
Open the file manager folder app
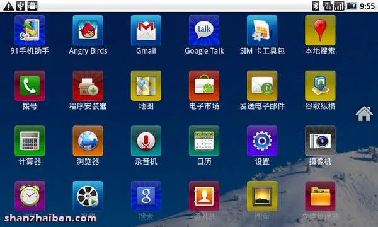pyautogui.click(x=320, y=196)
